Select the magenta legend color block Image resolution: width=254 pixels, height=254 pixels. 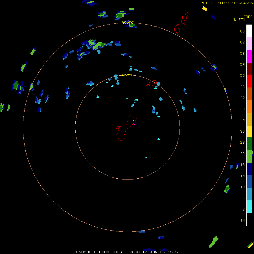coord(249,56)
